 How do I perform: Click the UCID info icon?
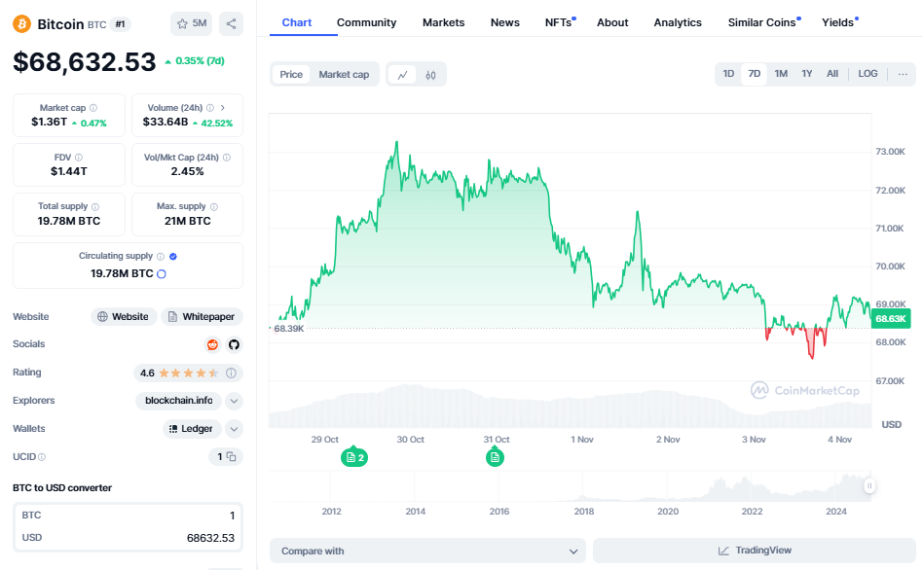pyautogui.click(x=42, y=457)
